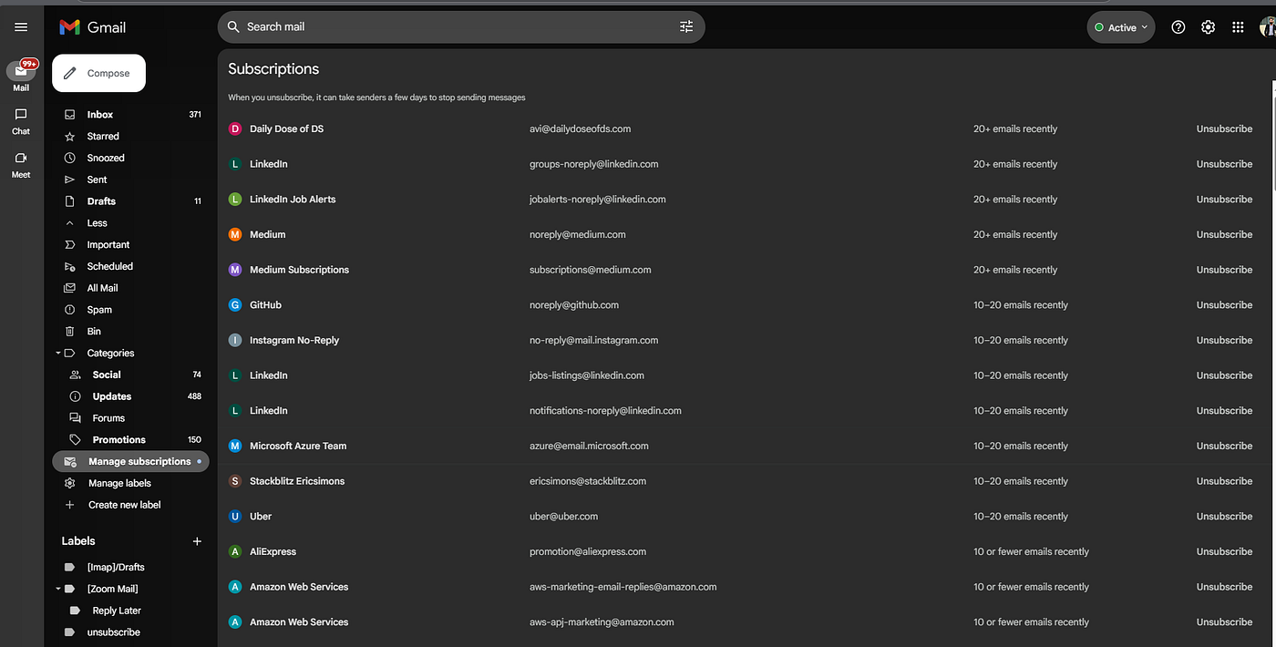
Task: Unsubscribe from Daily Dose of DS
Action: pos(1224,129)
